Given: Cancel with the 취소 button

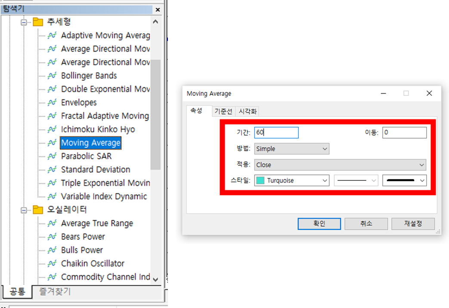Looking at the screenshot, I should [366, 223].
